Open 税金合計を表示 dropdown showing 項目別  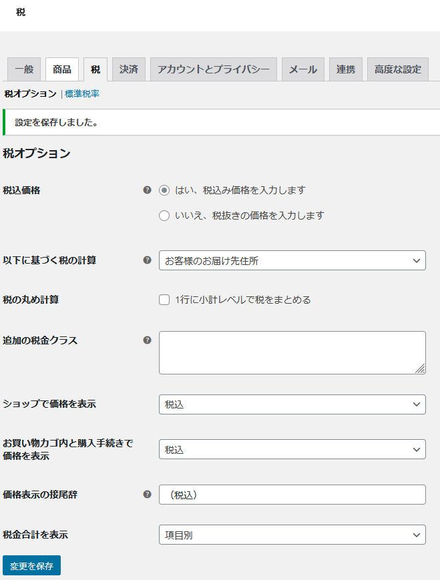tap(292, 535)
